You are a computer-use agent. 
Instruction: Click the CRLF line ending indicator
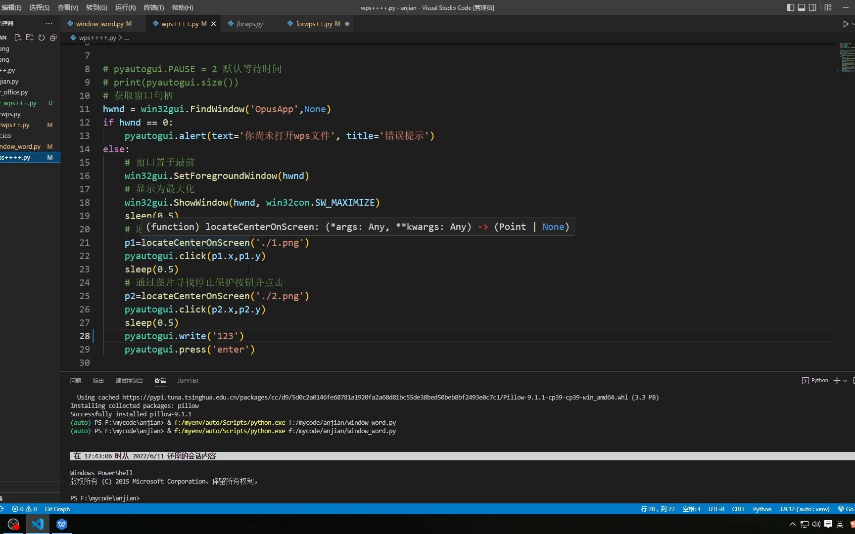click(738, 509)
